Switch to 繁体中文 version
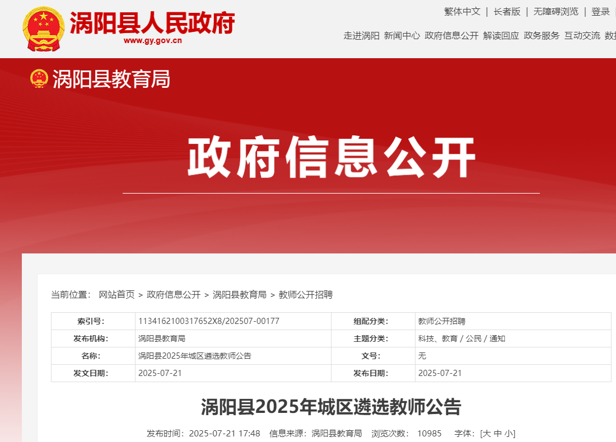The width and height of the screenshot is (616, 442). [463, 12]
